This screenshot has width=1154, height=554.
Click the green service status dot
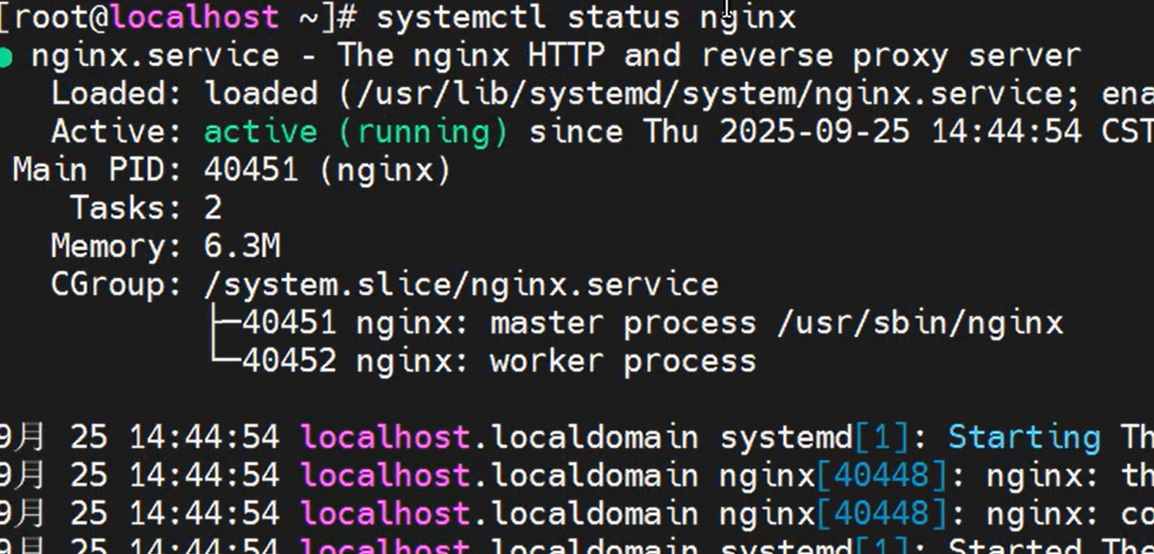click(x=7, y=57)
